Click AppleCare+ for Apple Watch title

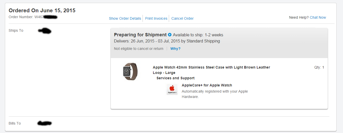pos(207,85)
